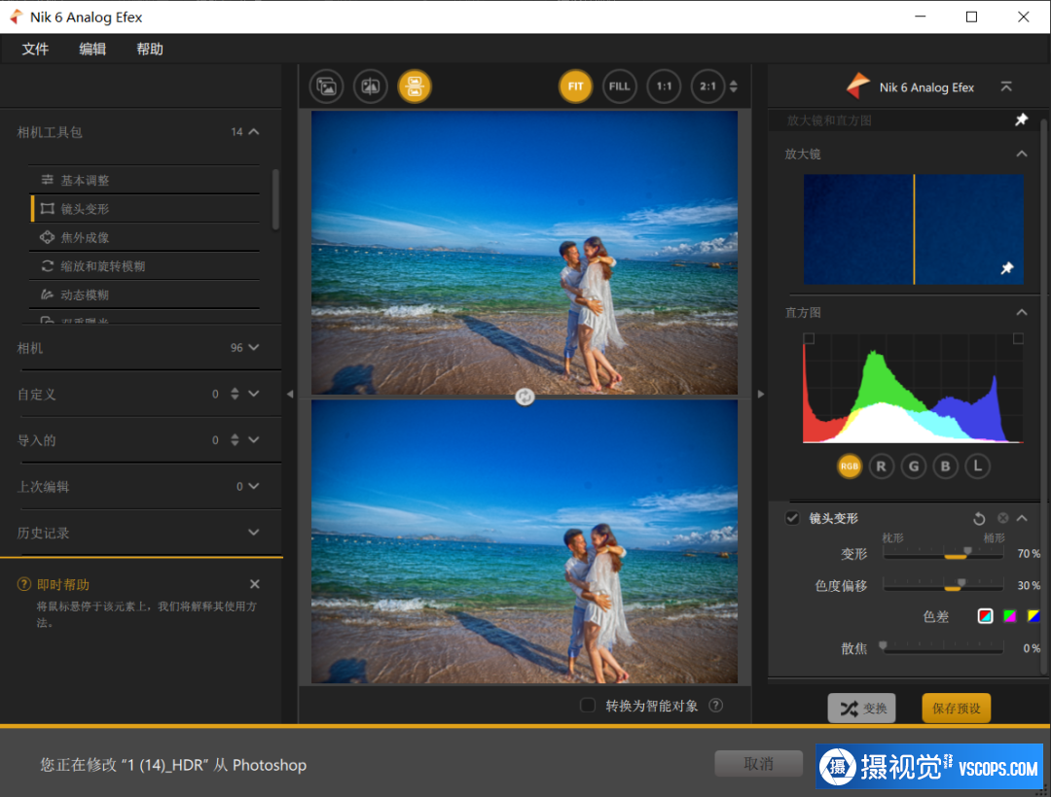The height and width of the screenshot is (797, 1051).
Task: Collapse the 放大镜 section
Action: pyautogui.click(x=1022, y=154)
